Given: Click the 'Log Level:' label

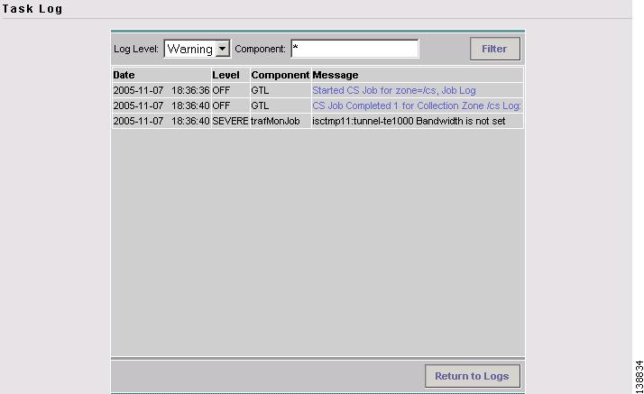Looking at the screenshot, I should 136,49.
